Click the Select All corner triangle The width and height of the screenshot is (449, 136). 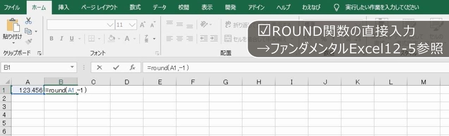point(6,82)
